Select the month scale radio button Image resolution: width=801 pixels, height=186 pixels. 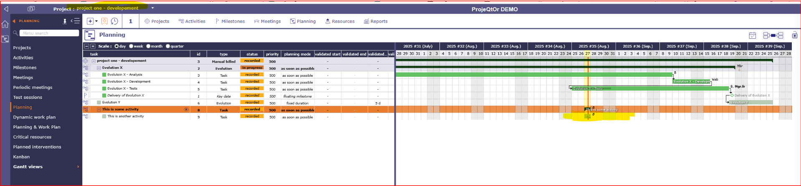[148, 46]
